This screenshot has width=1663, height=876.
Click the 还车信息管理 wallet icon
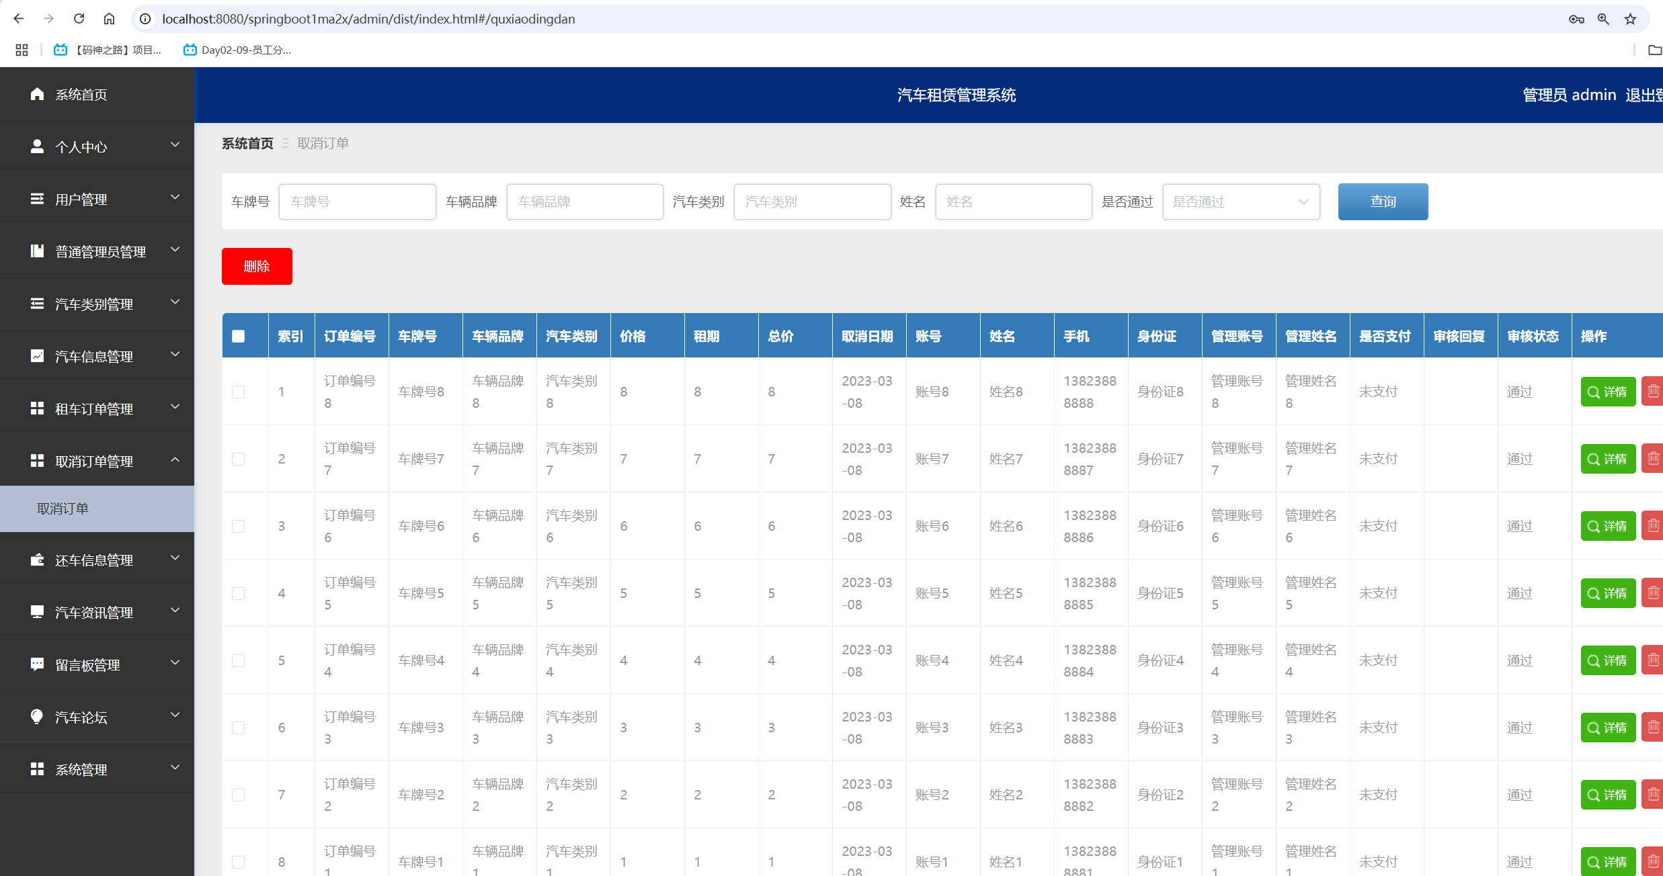pyautogui.click(x=38, y=560)
